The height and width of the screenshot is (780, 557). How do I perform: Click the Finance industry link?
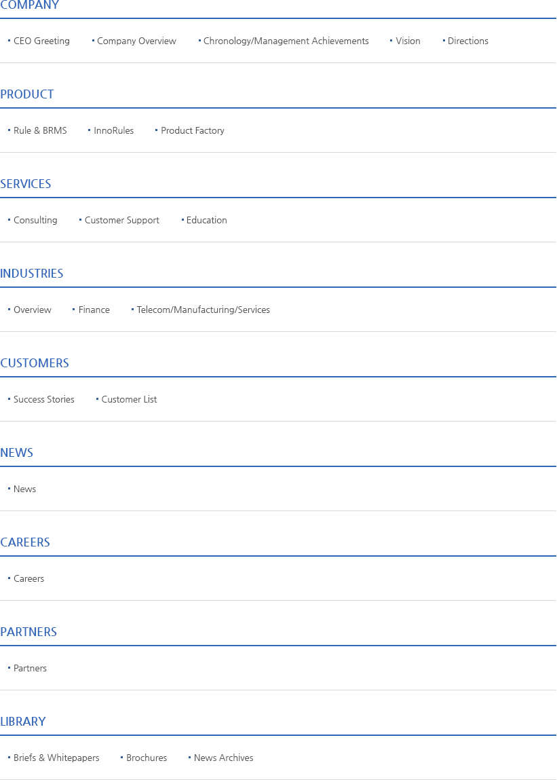click(x=94, y=310)
